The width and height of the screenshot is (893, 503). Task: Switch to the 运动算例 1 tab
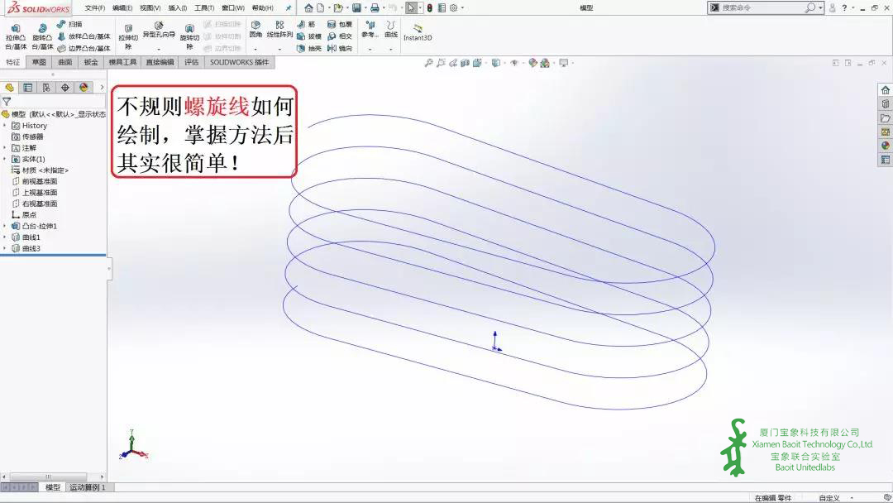tap(87, 487)
